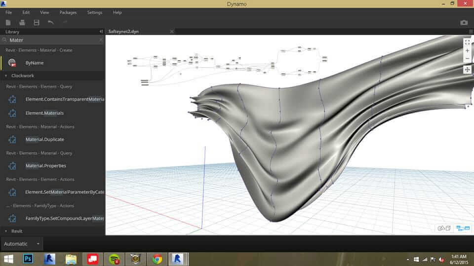This screenshot has width=474, height=266.
Task: Click the New file icon in toolbar
Action: [8, 22]
